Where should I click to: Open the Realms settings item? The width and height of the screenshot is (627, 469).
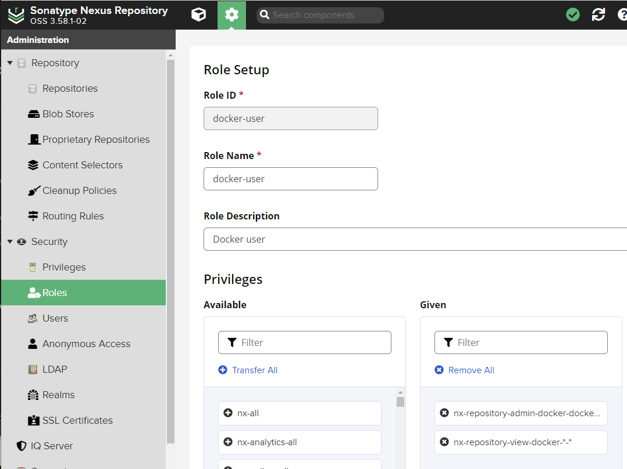click(x=58, y=395)
